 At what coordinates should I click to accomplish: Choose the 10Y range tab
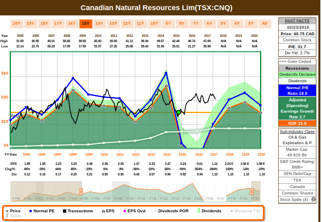click(x=154, y=23)
